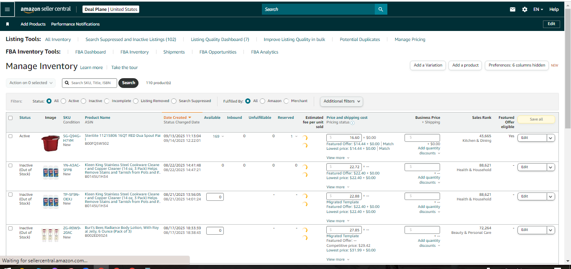Open the hamburger navigation menu
The height and width of the screenshot is (269, 571).
[8, 9]
